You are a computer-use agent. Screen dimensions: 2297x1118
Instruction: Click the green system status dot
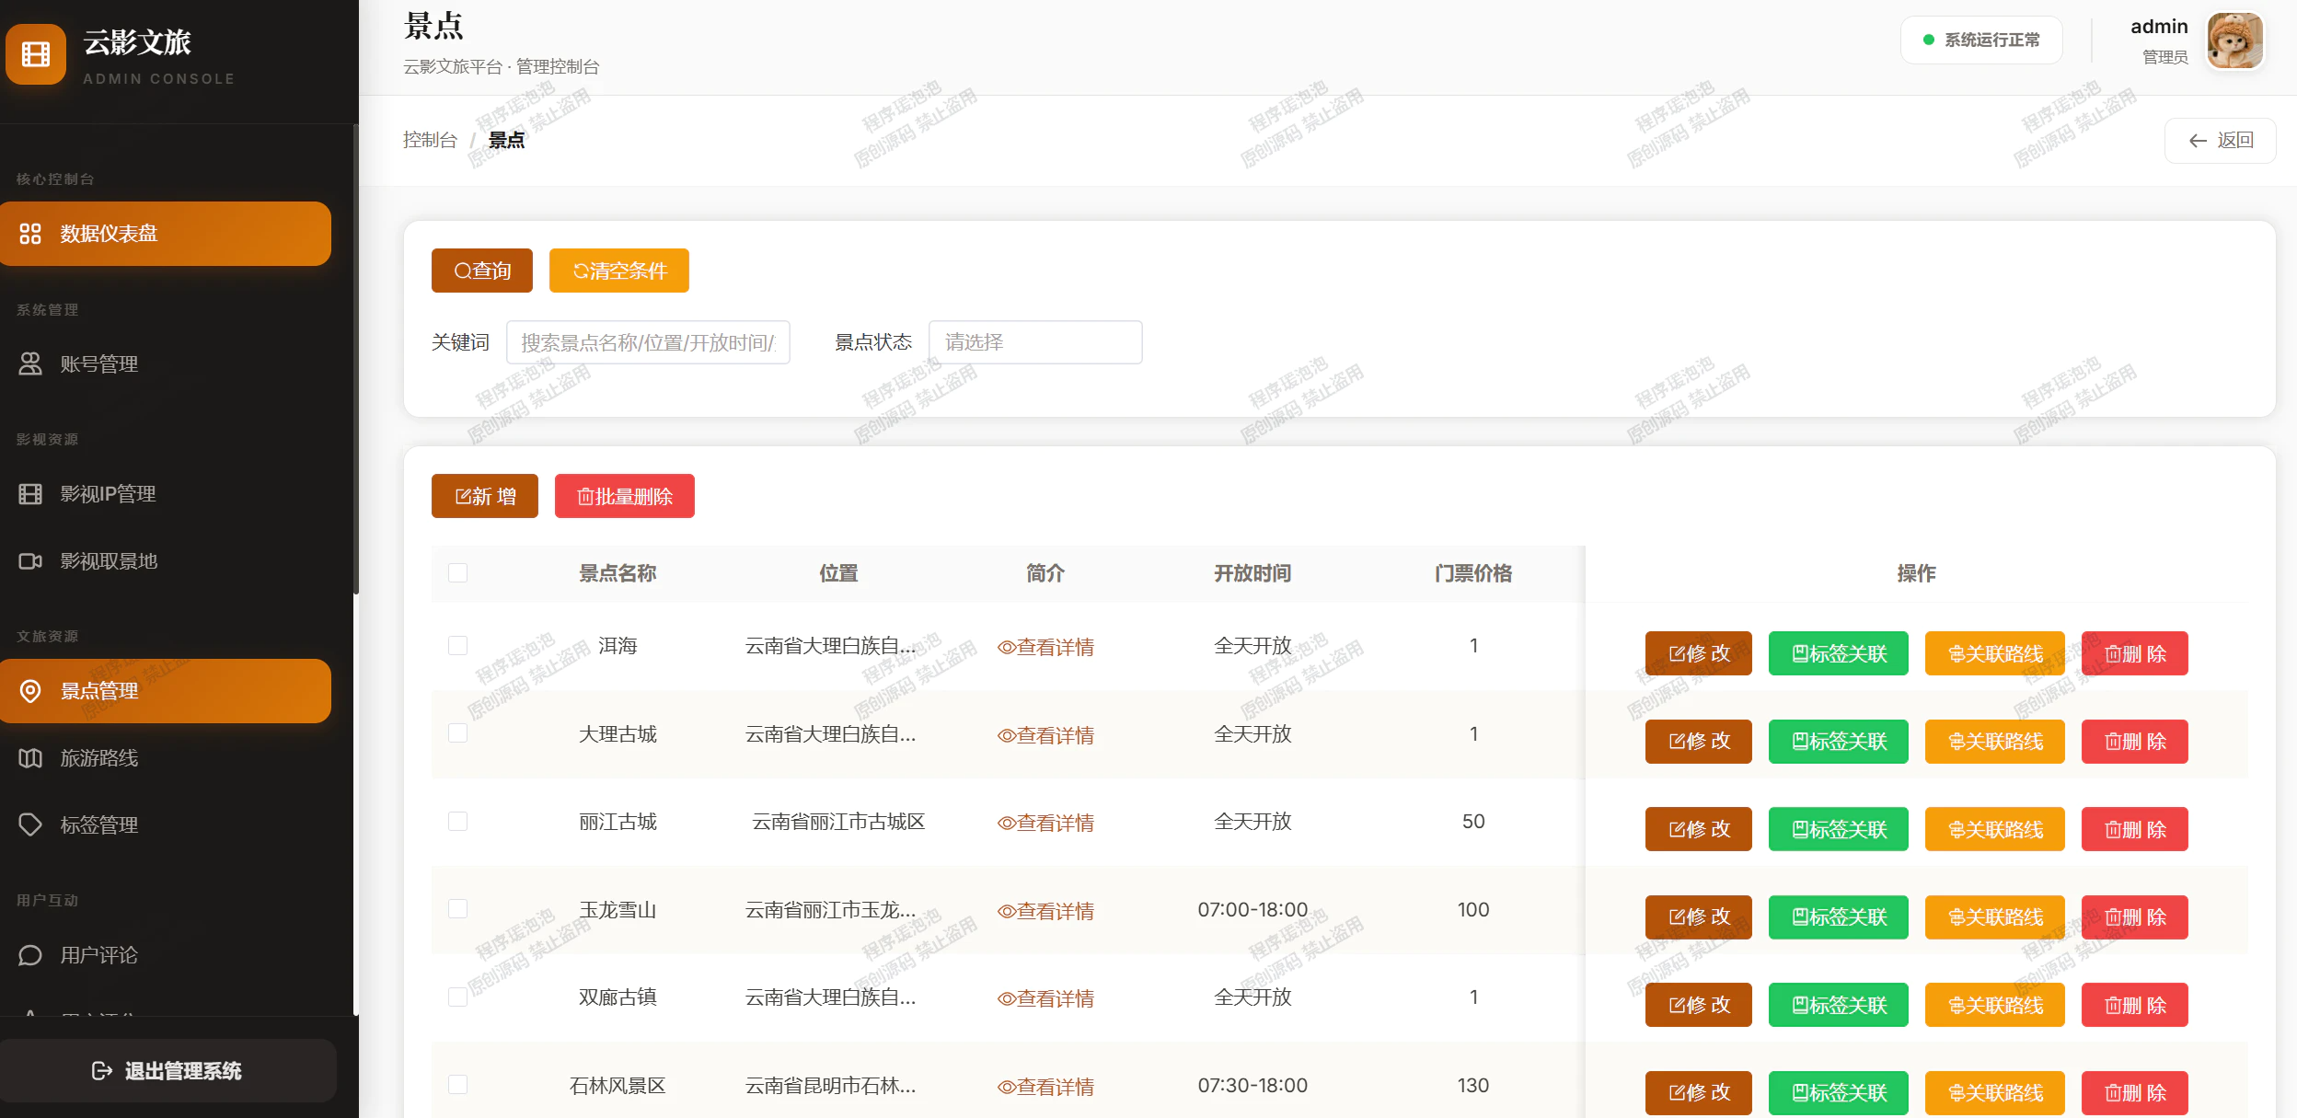pyautogui.click(x=1929, y=40)
